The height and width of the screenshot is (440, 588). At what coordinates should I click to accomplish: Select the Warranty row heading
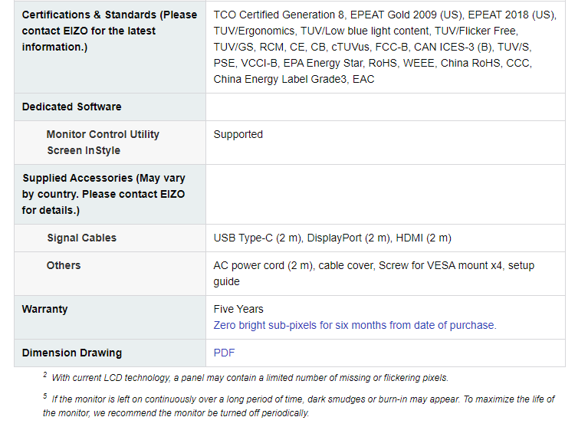pos(44,310)
